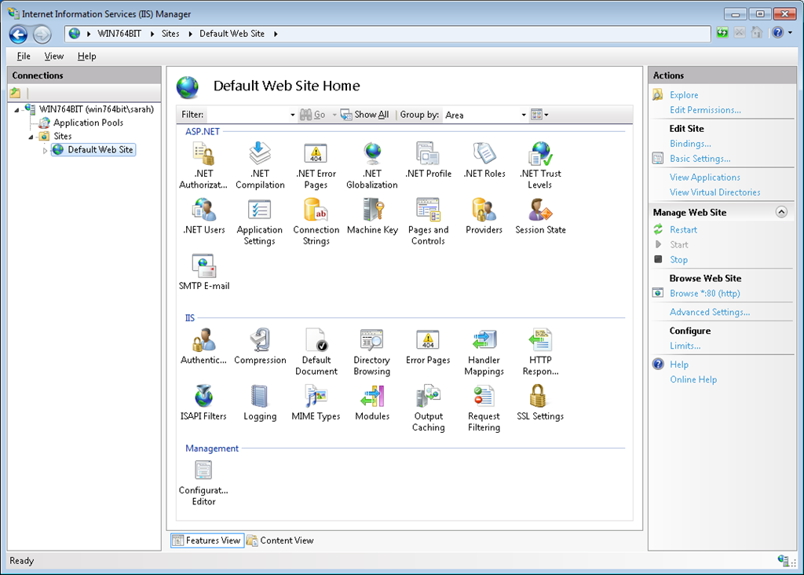Screen dimensions: 804x575
Task: Expand the Go button dropdown arrow
Action: click(x=334, y=115)
